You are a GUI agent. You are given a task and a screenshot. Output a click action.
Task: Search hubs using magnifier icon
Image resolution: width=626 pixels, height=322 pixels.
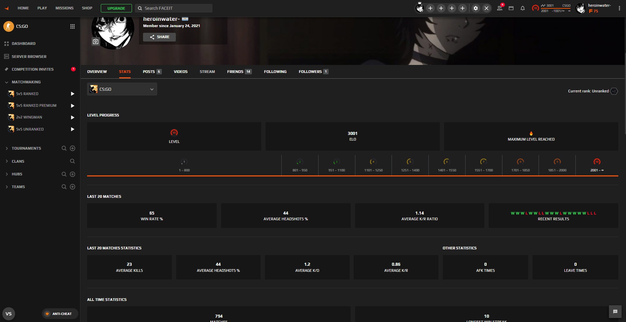64,174
